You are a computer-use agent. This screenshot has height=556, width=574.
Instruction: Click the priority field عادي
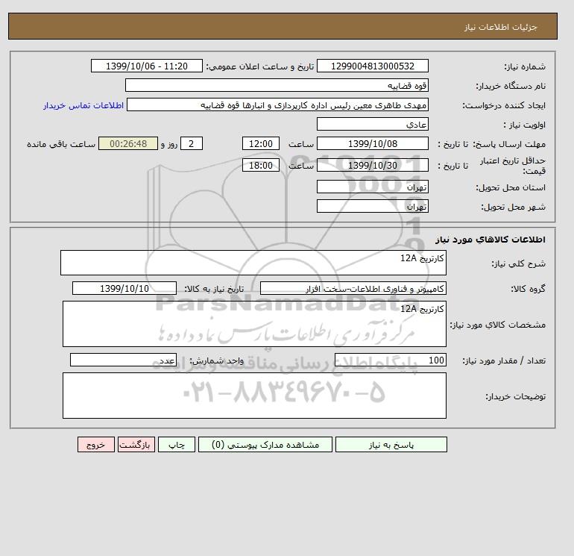[372, 124]
